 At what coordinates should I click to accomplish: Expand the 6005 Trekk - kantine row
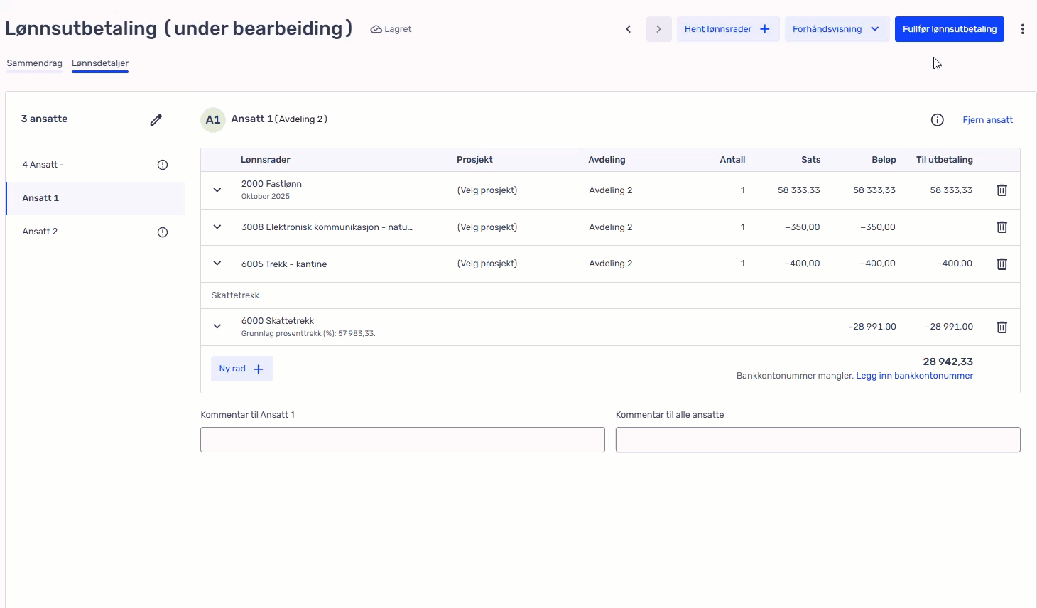click(217, 264)
